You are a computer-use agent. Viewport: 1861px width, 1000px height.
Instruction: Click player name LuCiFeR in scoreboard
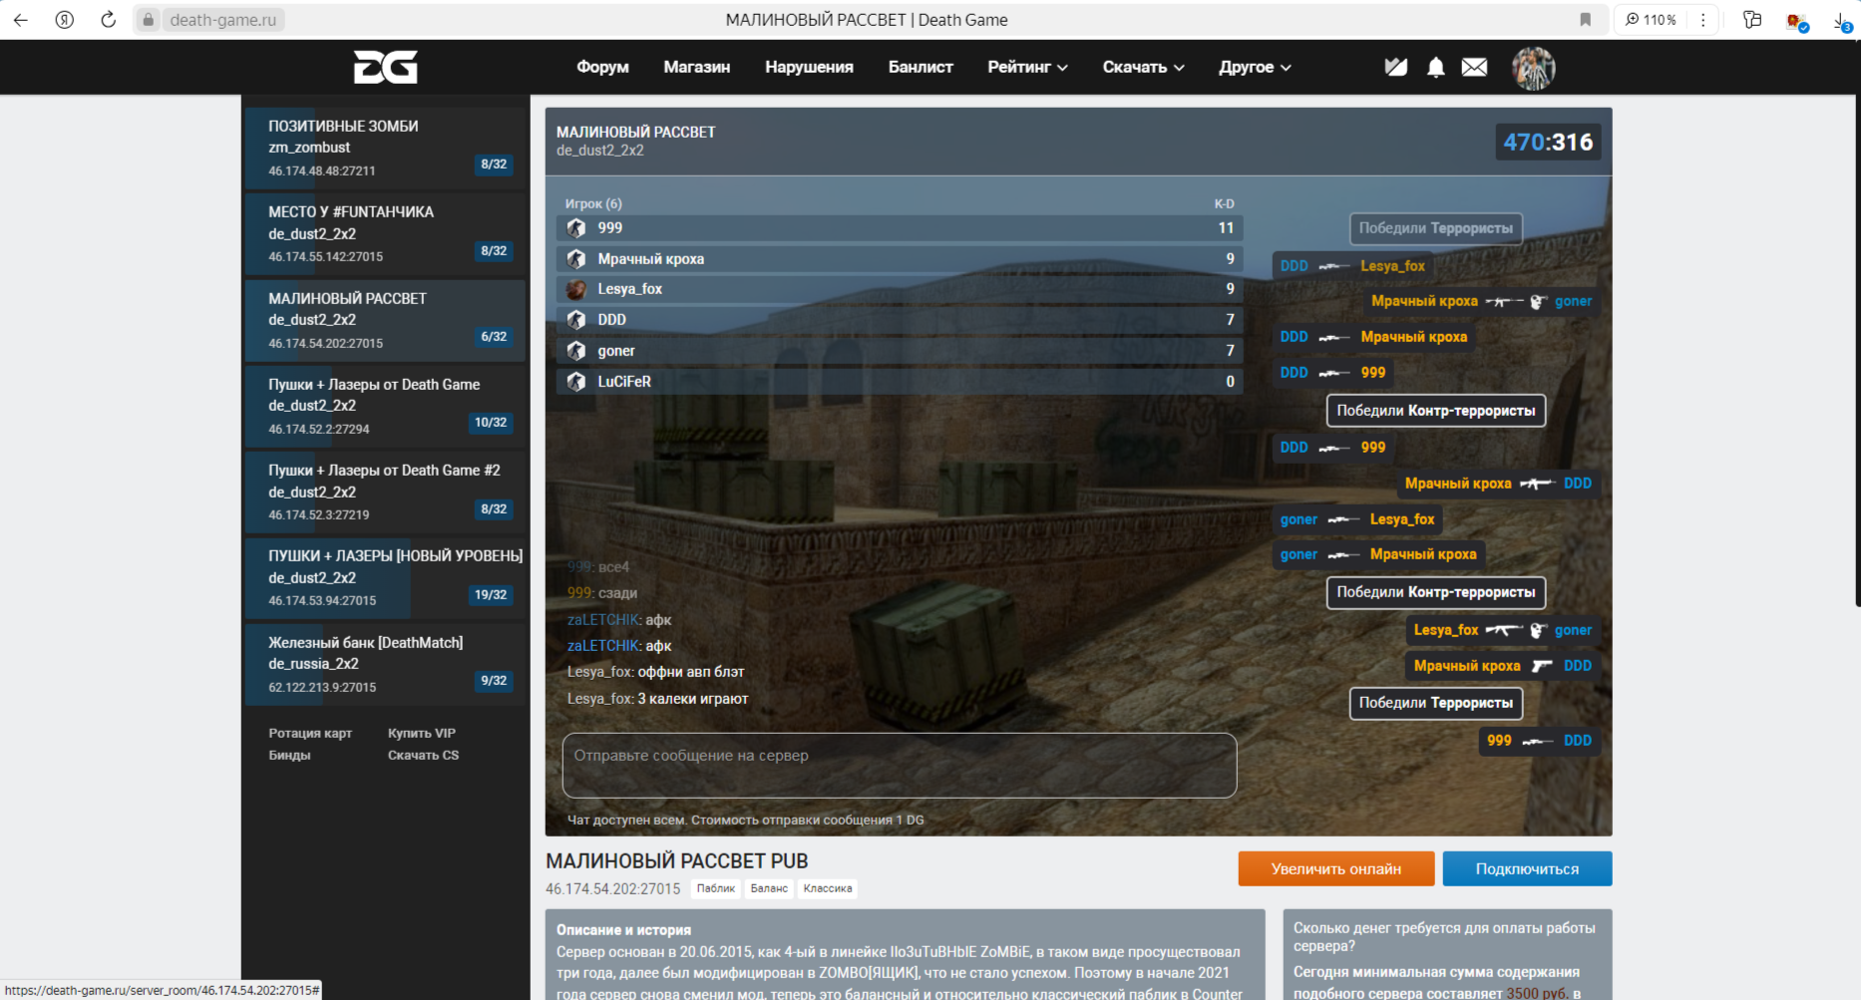click(x=624, y=381)
